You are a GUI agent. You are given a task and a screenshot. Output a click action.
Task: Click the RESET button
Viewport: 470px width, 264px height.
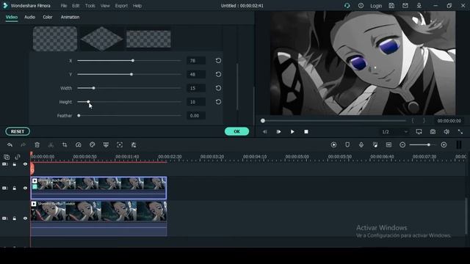pyautogui.click(x=18, y=131)
